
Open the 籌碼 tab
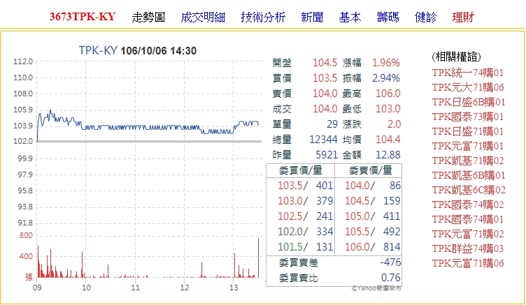click(x=388, y=17)
